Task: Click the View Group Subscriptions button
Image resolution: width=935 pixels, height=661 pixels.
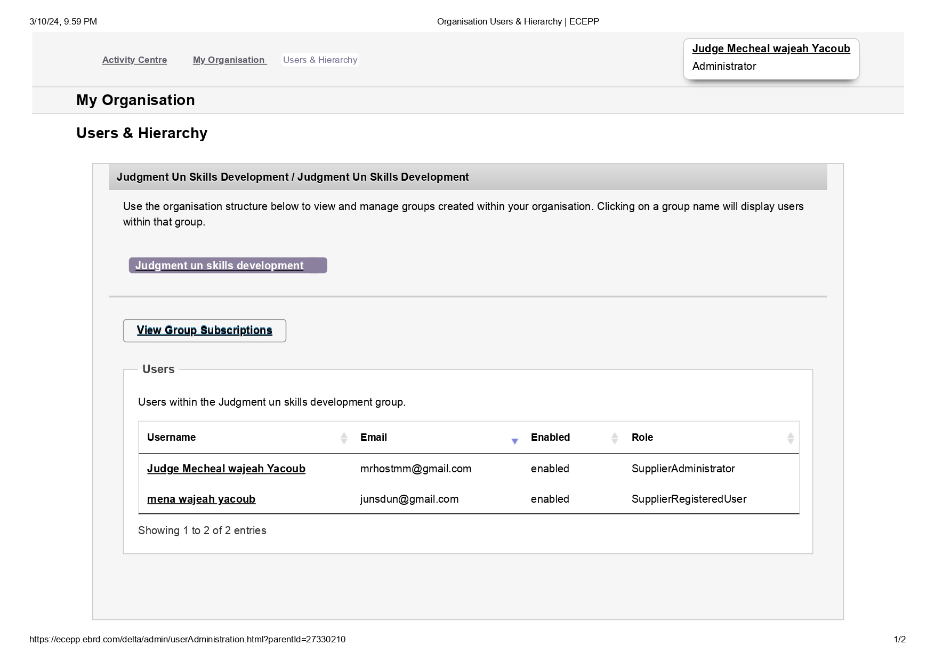Action: click(204, 330)
